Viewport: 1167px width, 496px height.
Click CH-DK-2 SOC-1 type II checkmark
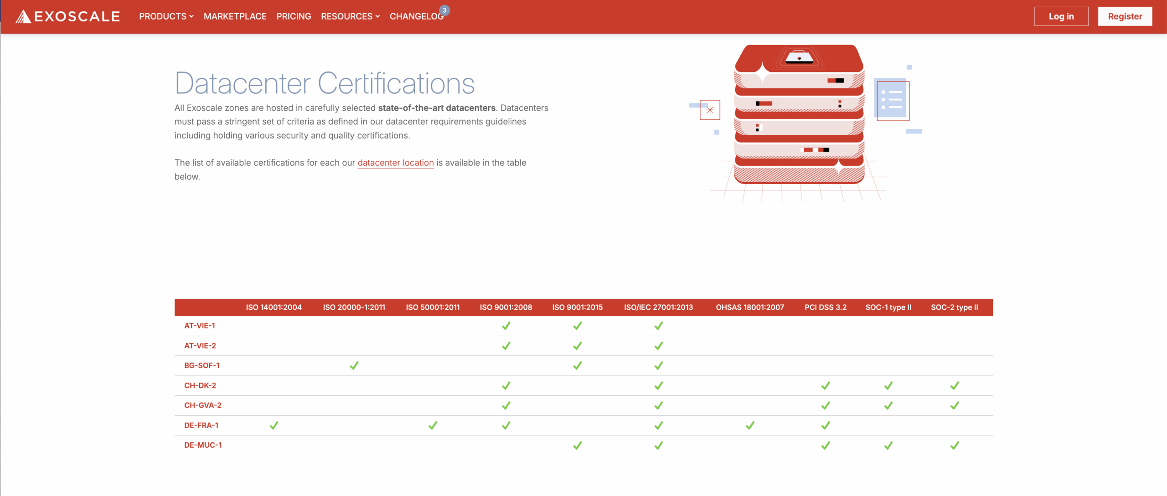(888, 385)
